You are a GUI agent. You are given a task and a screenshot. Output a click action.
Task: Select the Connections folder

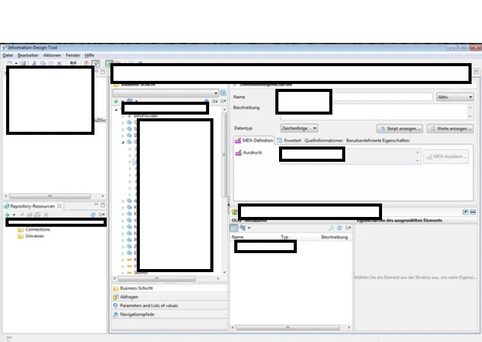point(34,229)
